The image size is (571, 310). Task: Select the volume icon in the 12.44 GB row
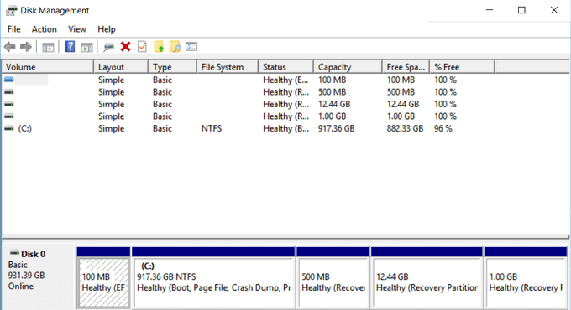(x=9, y=104)
